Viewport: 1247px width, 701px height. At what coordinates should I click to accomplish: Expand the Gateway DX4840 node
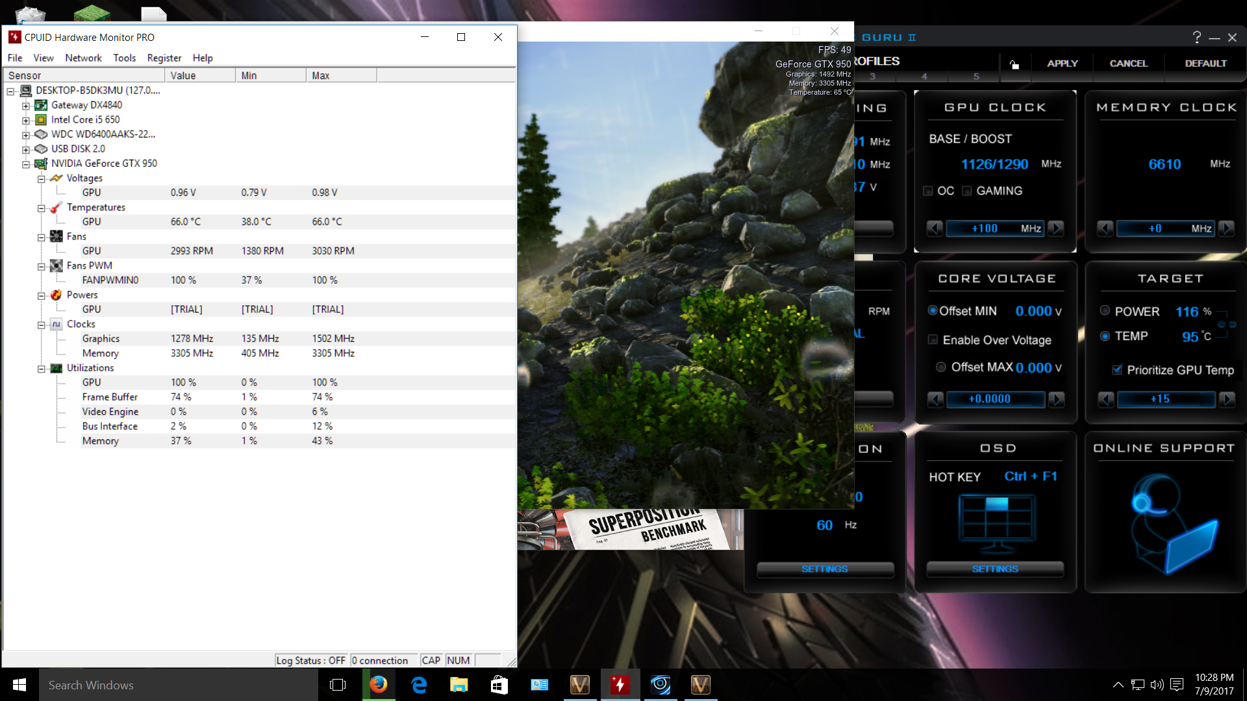point(26,106)
